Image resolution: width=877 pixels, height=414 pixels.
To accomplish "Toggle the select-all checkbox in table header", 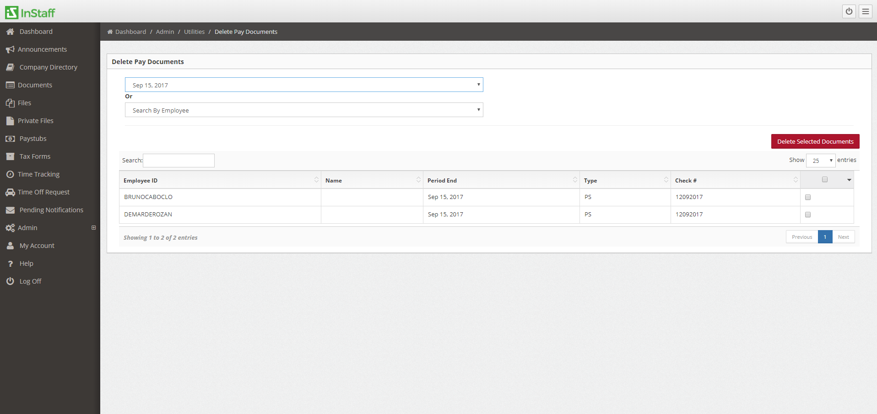I will 825,179.
